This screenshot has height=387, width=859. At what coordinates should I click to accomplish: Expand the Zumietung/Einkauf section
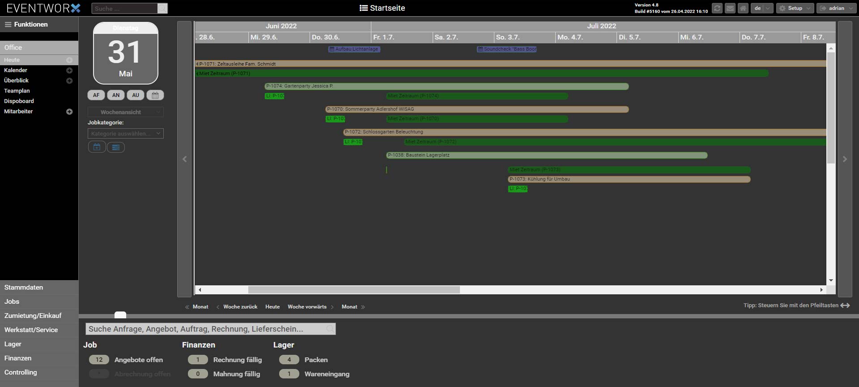point(39,316)
